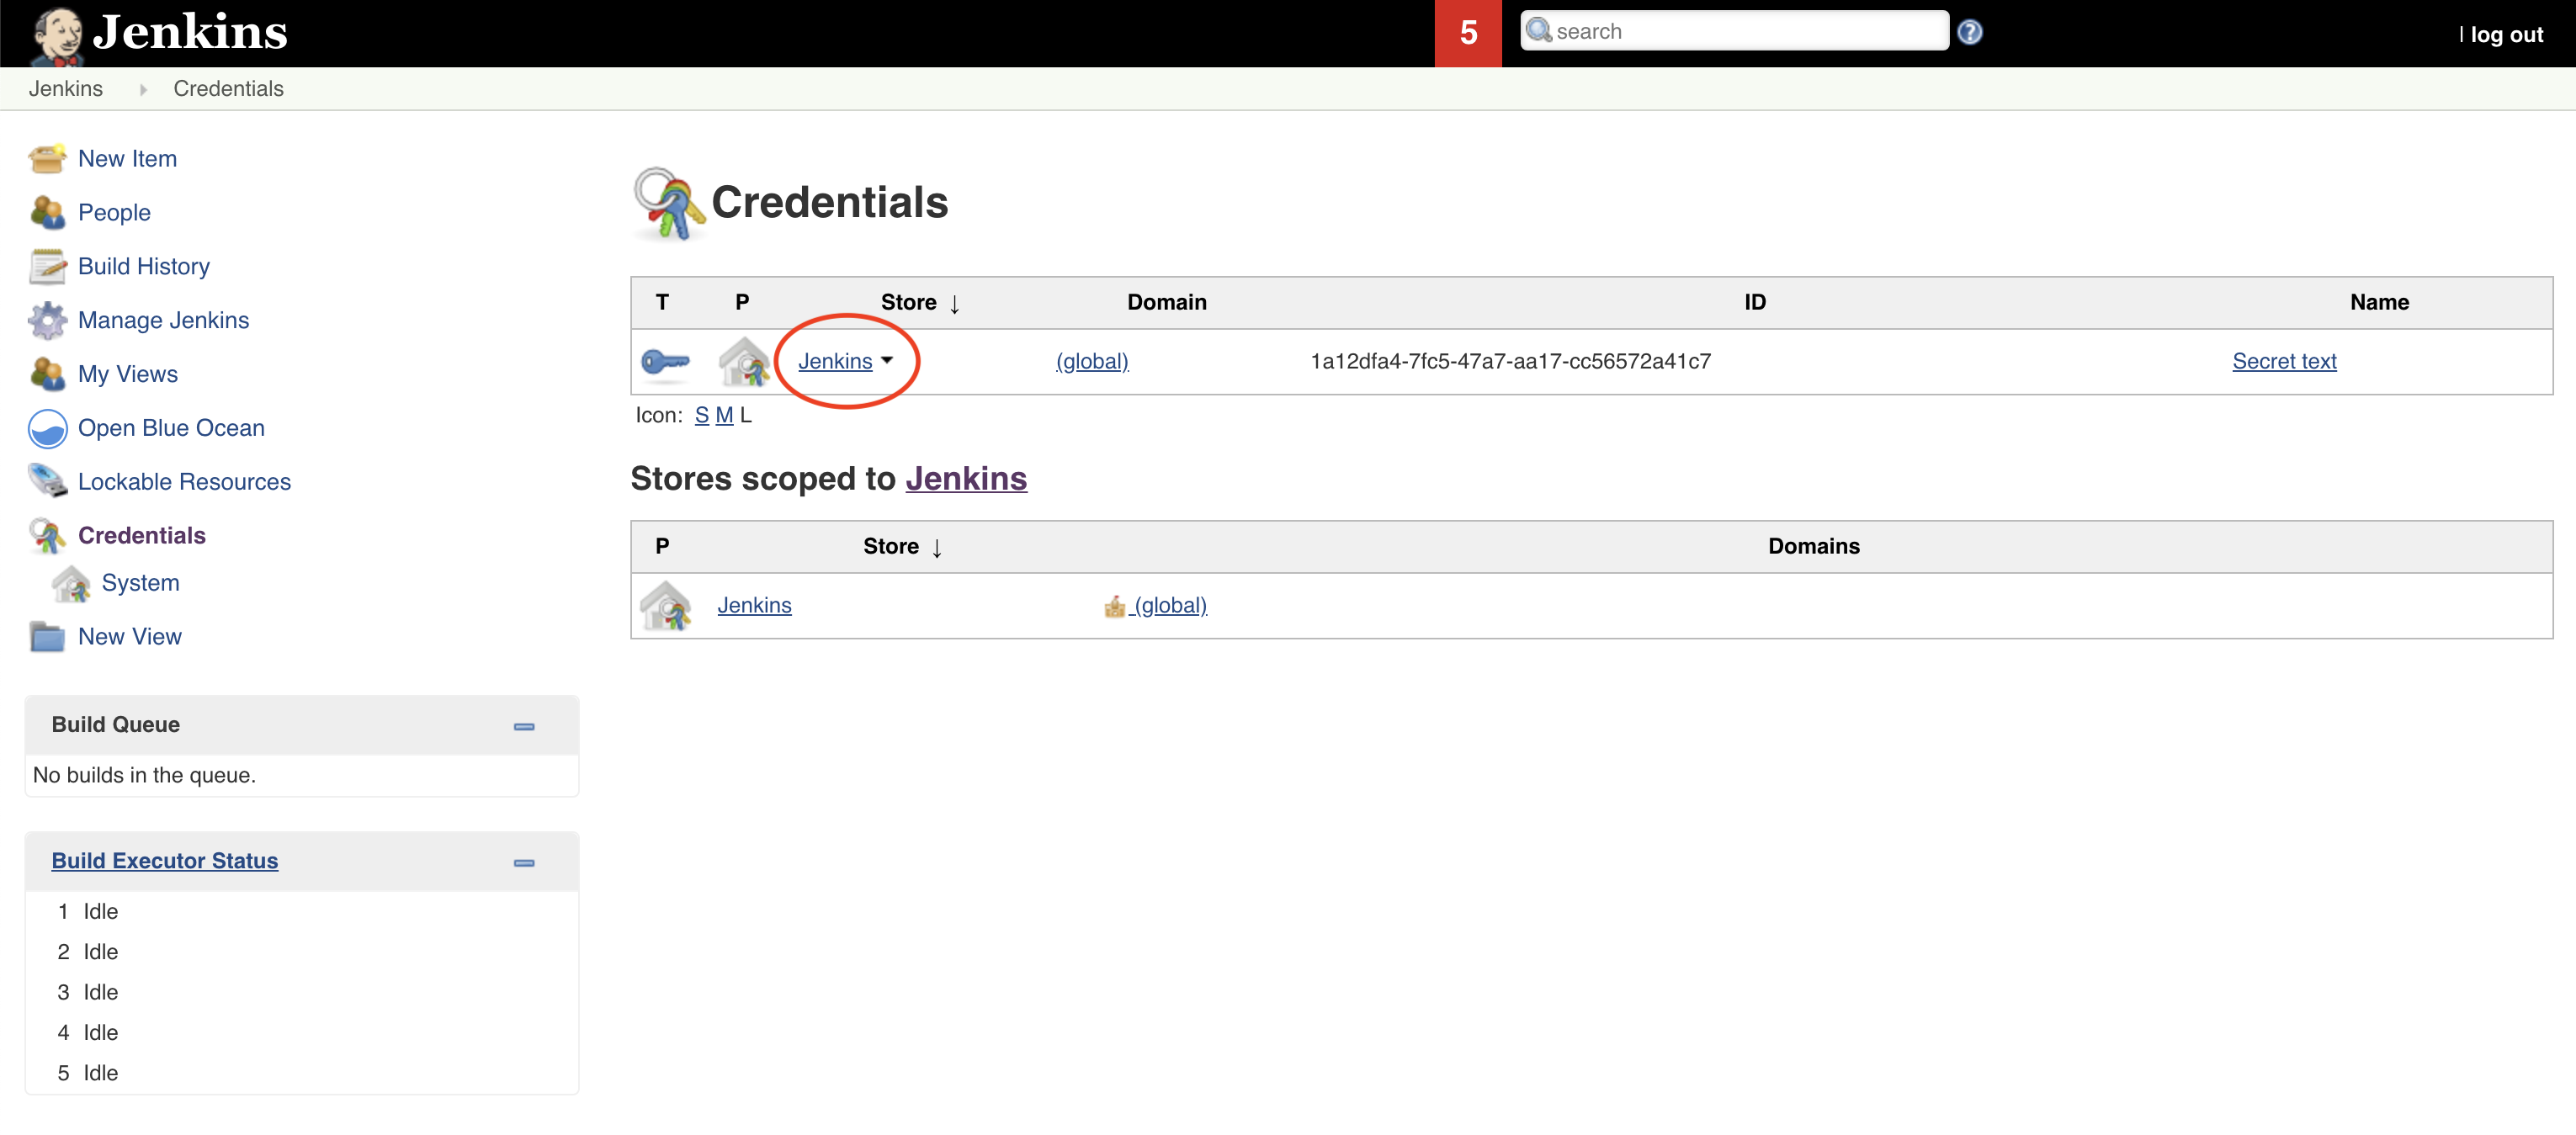Click the People icon in sidebar
This screenshot has height=1135, width=2576.
tap(47, 212)
